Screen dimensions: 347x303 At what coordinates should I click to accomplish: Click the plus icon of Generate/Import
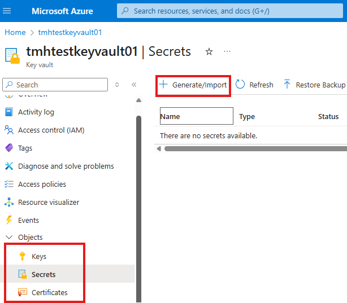(x=163, y=85)
